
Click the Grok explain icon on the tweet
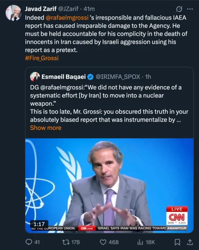tap(179, 9)
